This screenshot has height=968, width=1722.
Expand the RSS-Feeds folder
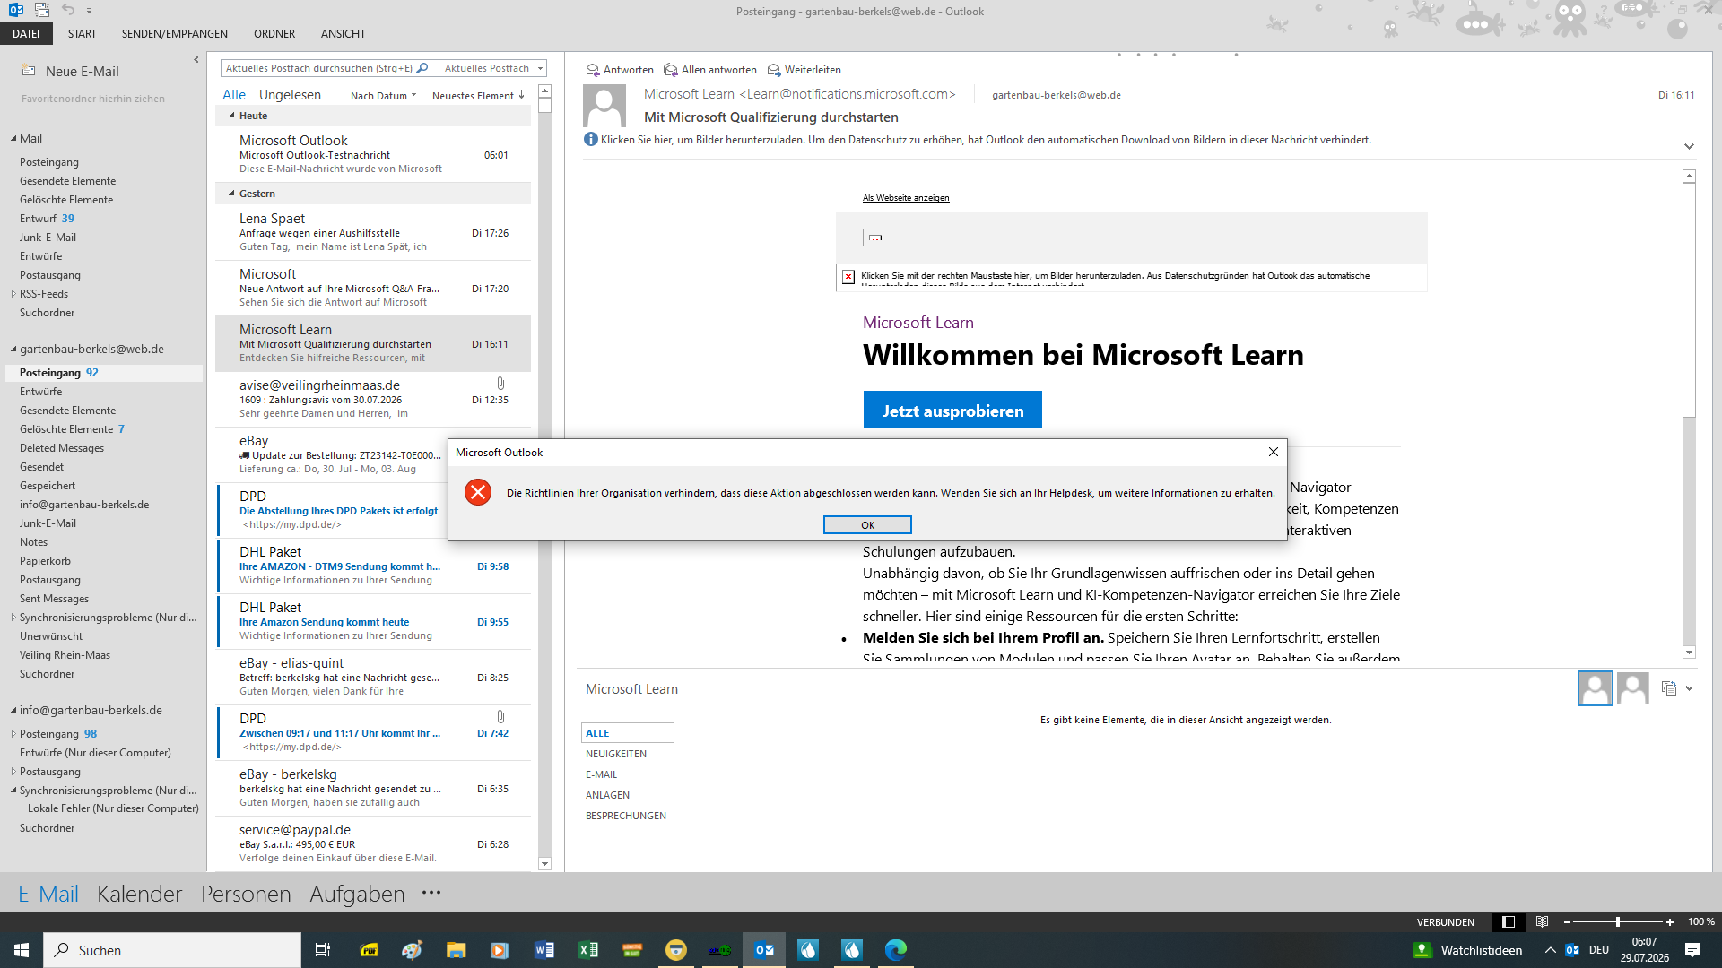(13, 294)
